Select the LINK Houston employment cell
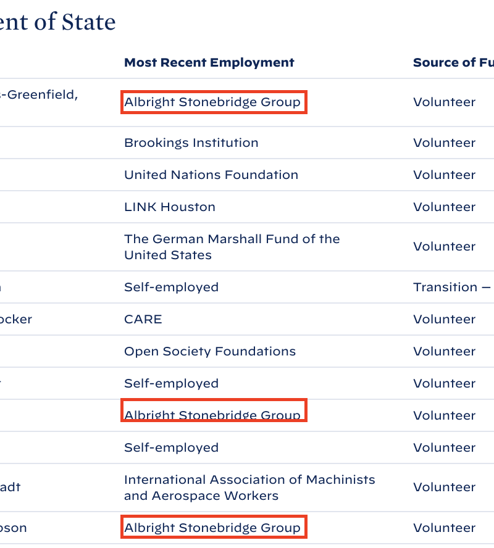Viewport: 494px width, 548px height. [170, 207]
